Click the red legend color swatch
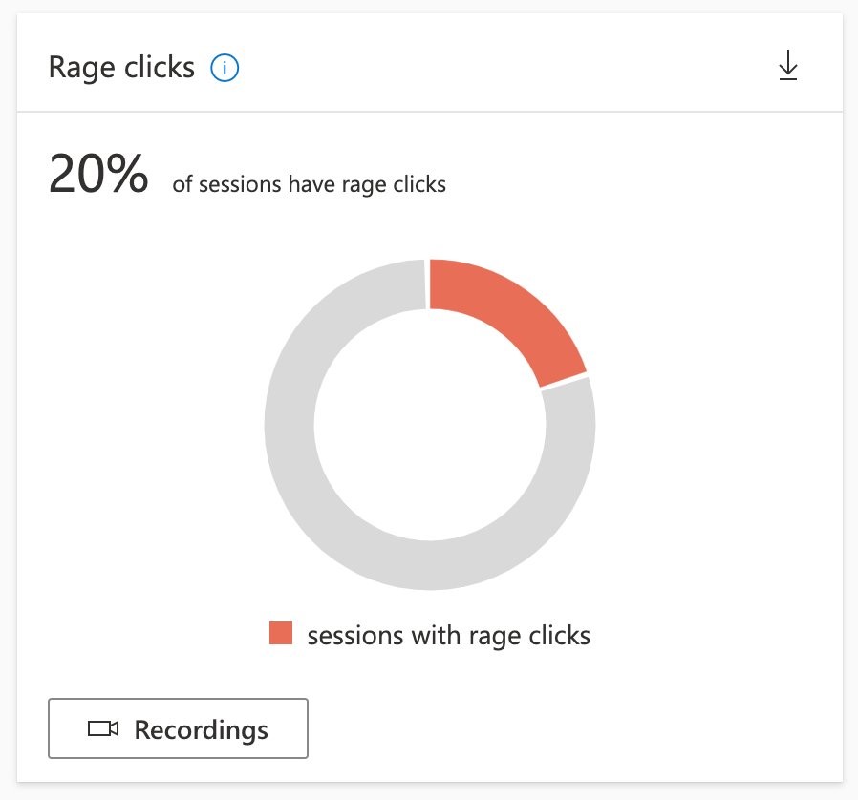Image resolution: width=858 pixels, height=800 pixels. [281, 633]
